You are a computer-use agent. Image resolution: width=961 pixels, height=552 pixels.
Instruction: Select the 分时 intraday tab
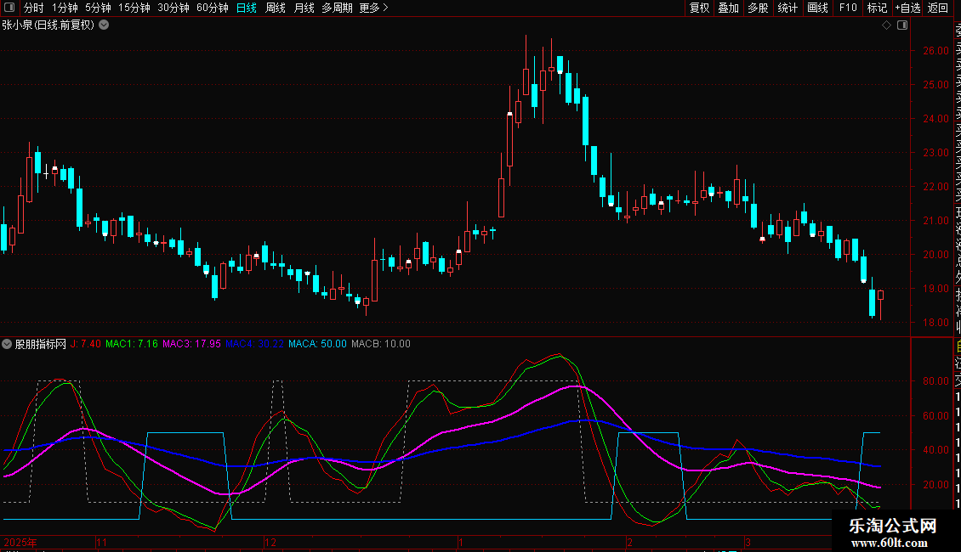pyautogui.click(x=33, y=8)
